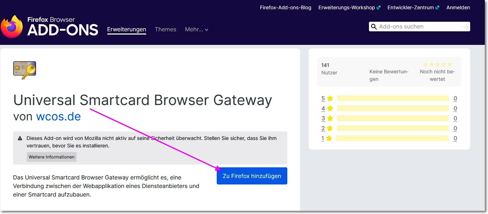Click the 2-star rating bar

pos(393,128)
